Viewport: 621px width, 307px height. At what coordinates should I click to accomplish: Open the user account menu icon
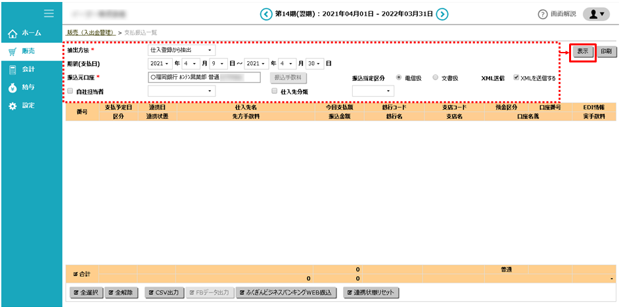tap(595, 14)
